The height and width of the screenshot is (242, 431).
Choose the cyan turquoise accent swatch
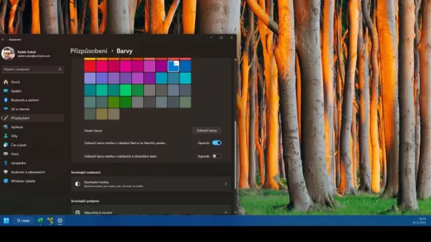185,79
